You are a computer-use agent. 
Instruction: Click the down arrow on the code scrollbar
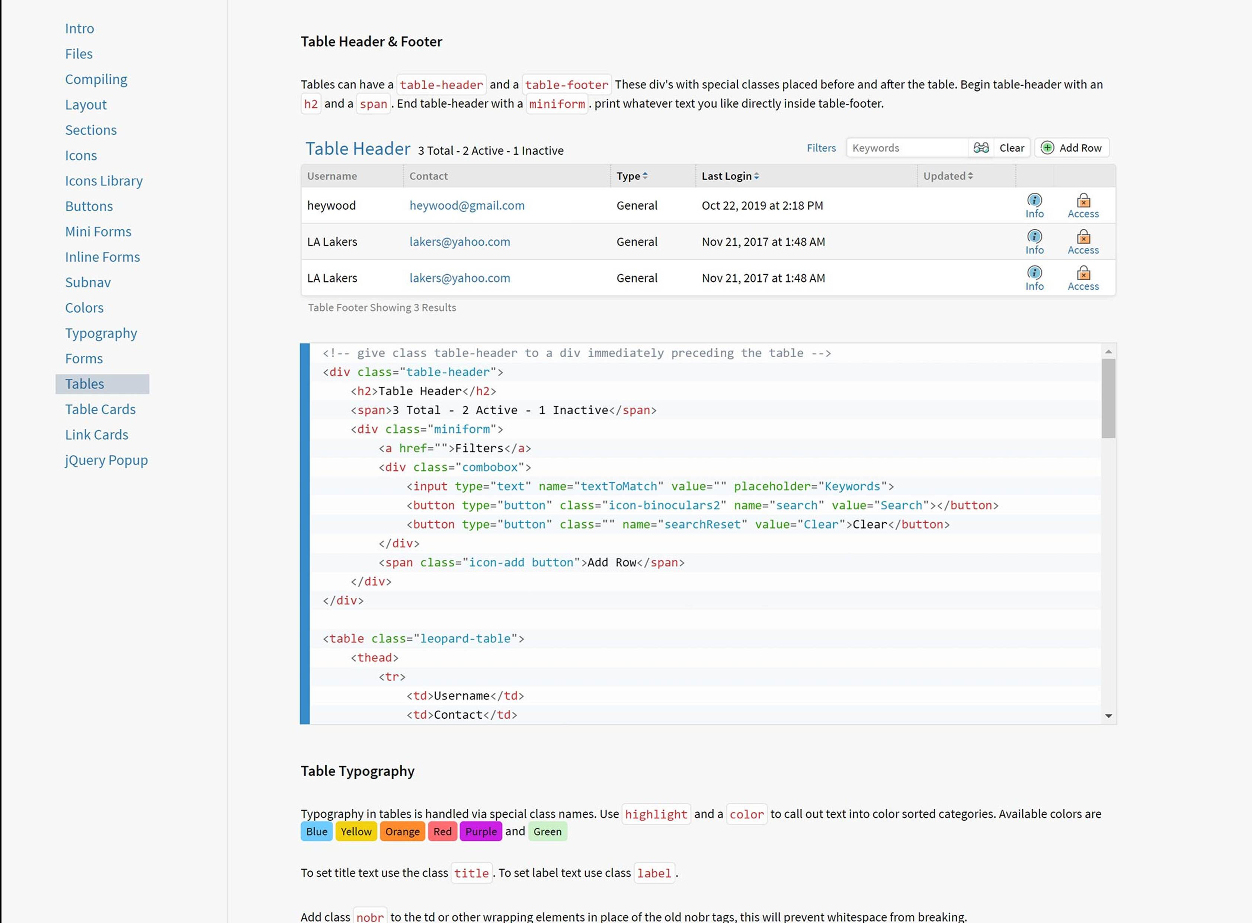(x=1109, y=716)
